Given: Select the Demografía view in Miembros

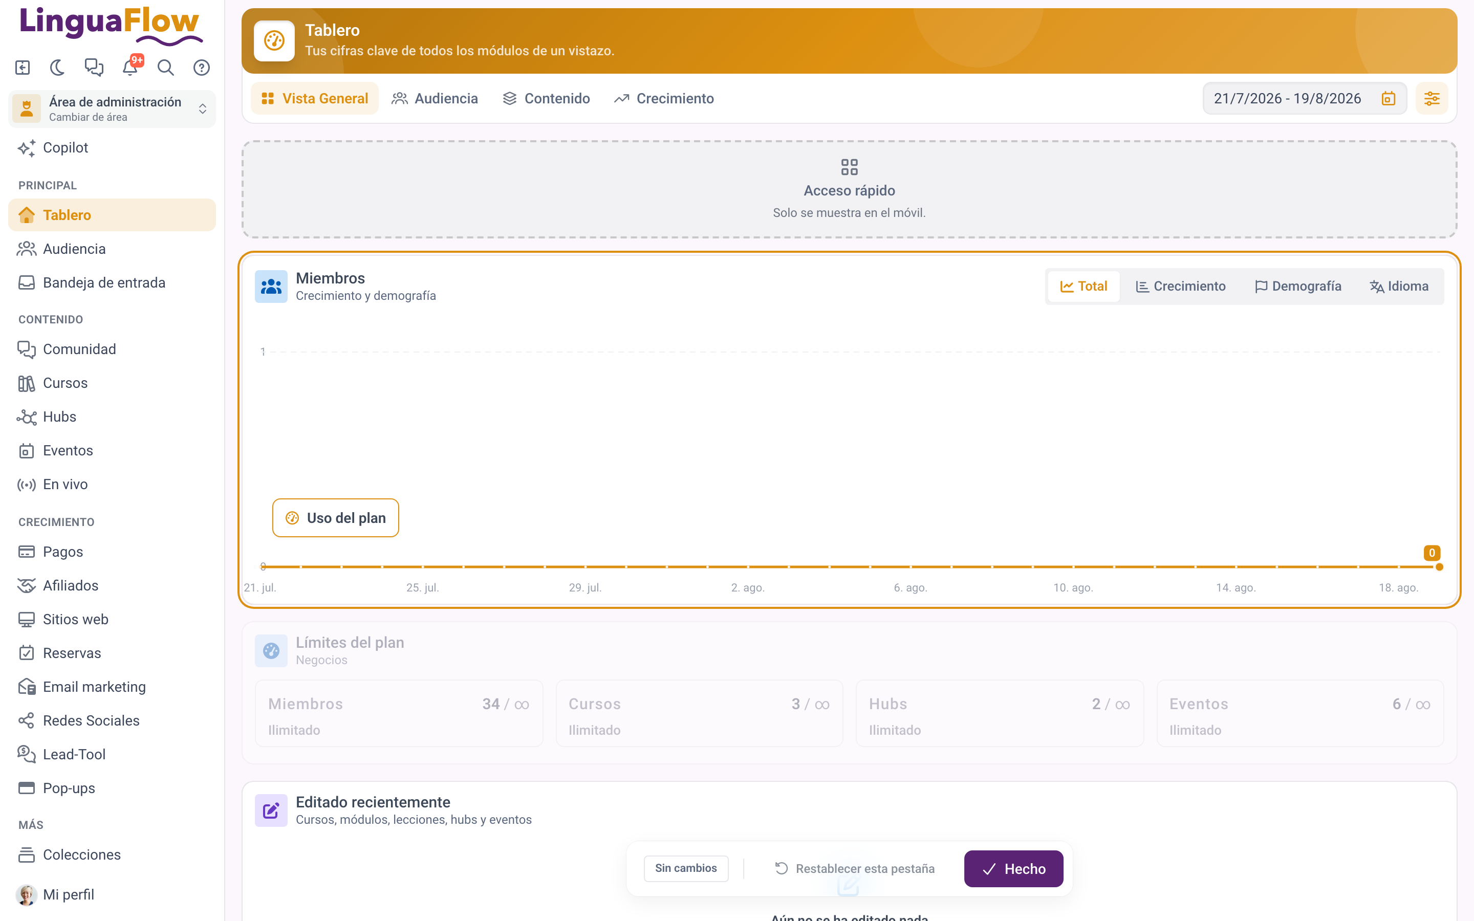Looking at the screenshot, I should point(1298,287).
